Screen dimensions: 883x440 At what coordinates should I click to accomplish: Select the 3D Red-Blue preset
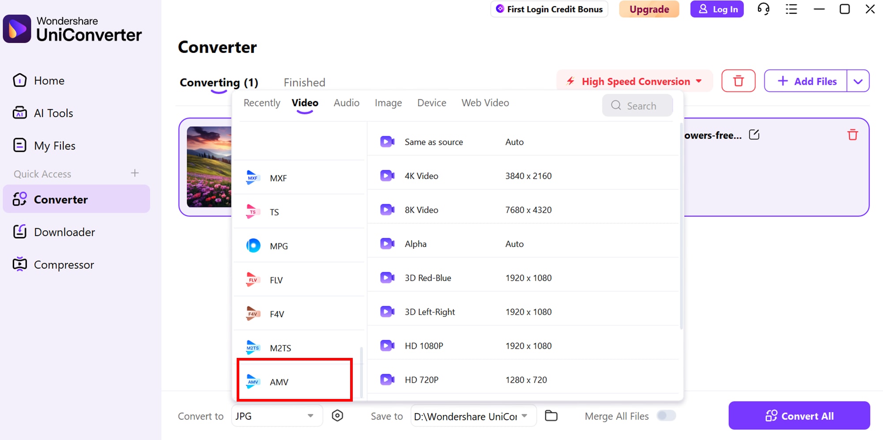click(523, 278)
